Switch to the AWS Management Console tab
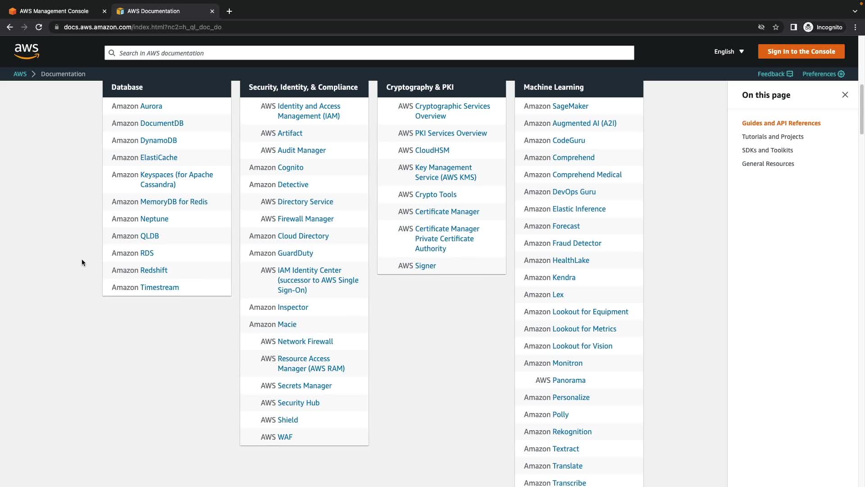The width and height of the screenshot is (865, 487). [x=54, y=11]
